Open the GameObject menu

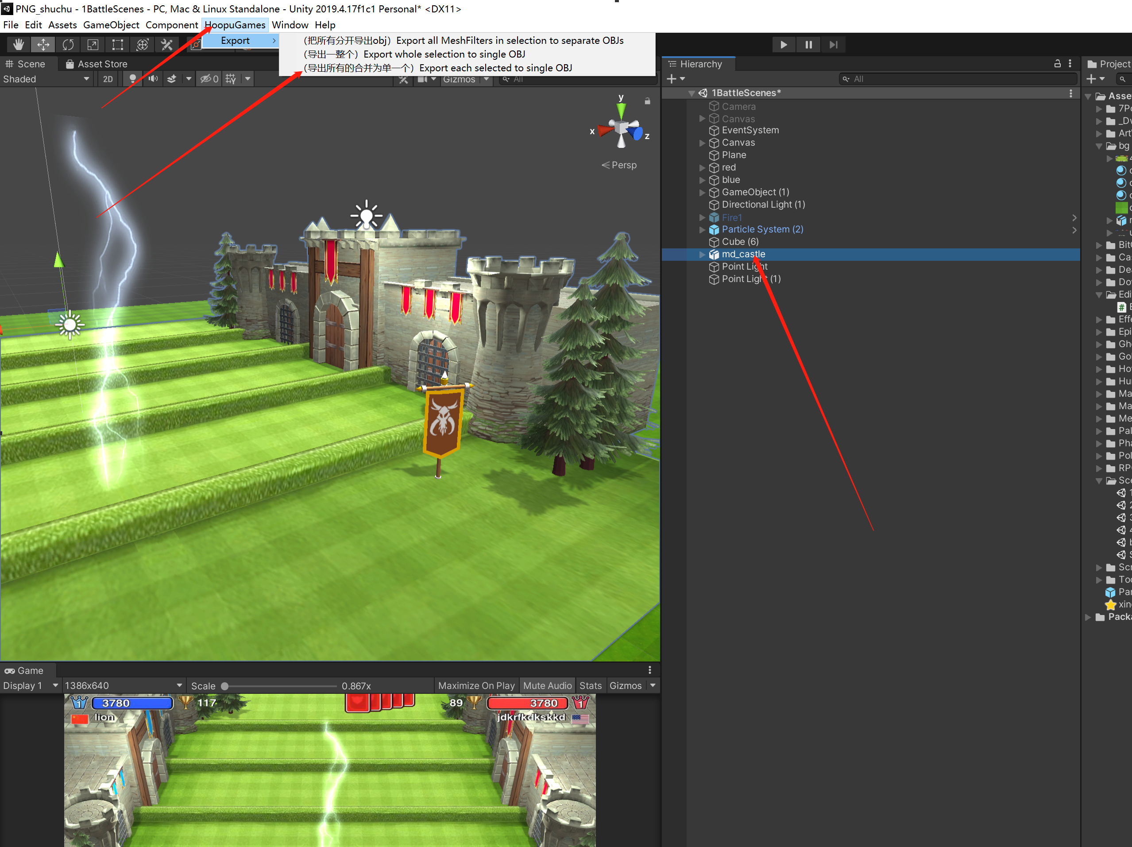[x=111, y=24]
